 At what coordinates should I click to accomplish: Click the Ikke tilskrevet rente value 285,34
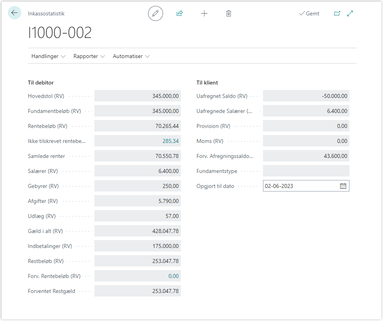click(x=171, y=141)
